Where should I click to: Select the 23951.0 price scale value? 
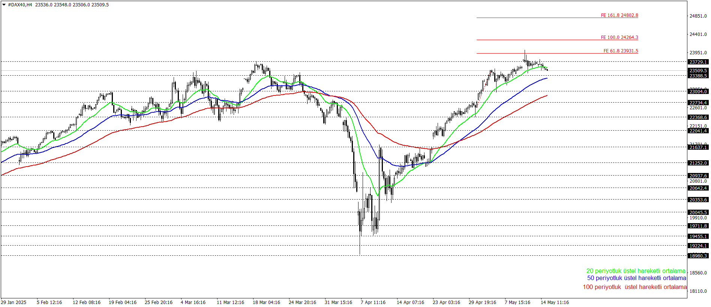click(x=698, y=53)
